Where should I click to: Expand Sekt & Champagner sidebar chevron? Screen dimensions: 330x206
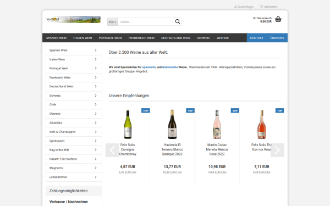(x=96, y=132)
